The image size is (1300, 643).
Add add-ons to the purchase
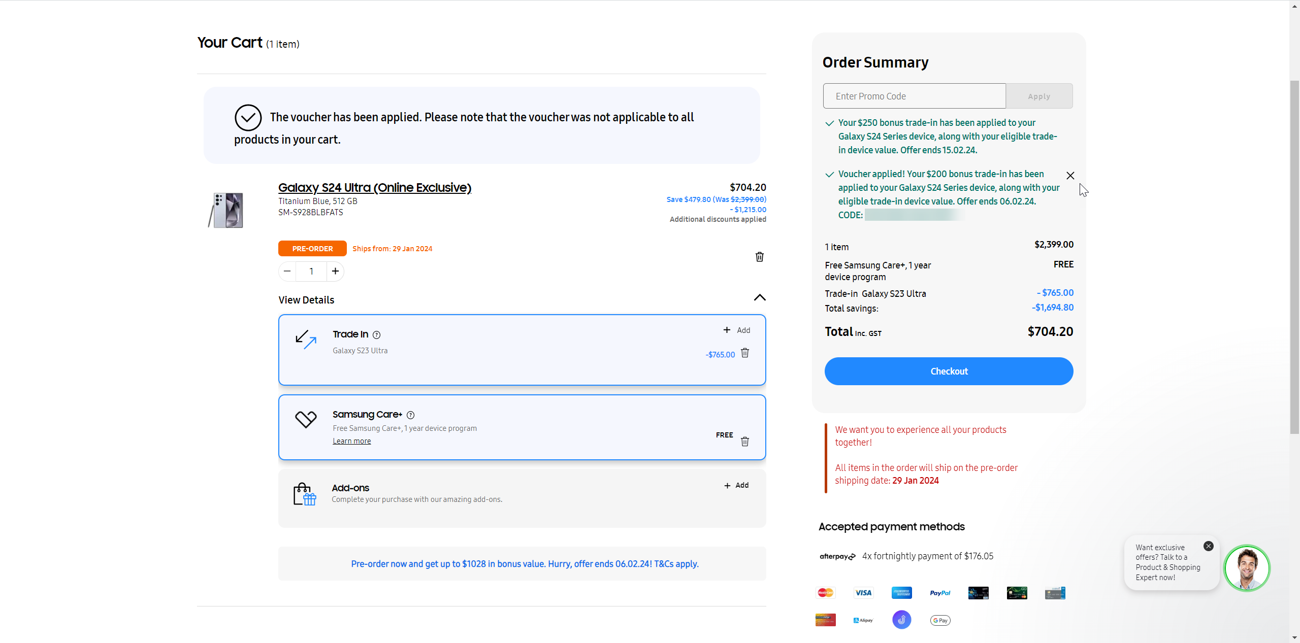[736, 486]
